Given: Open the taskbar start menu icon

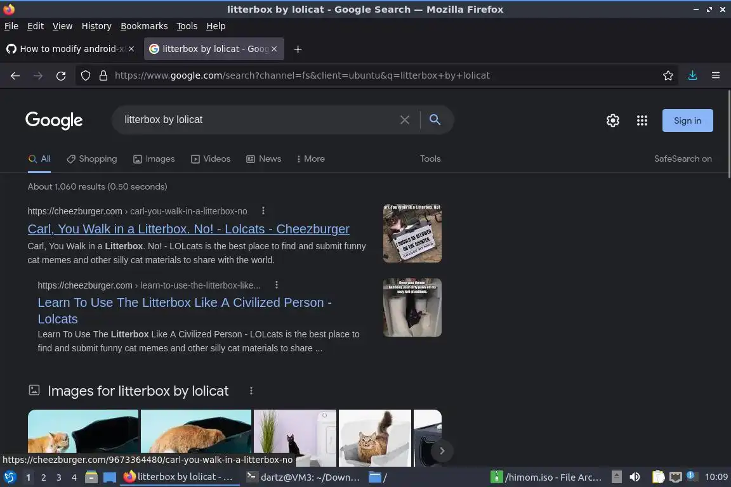Looking at the screenshot, I should point(10,477).
